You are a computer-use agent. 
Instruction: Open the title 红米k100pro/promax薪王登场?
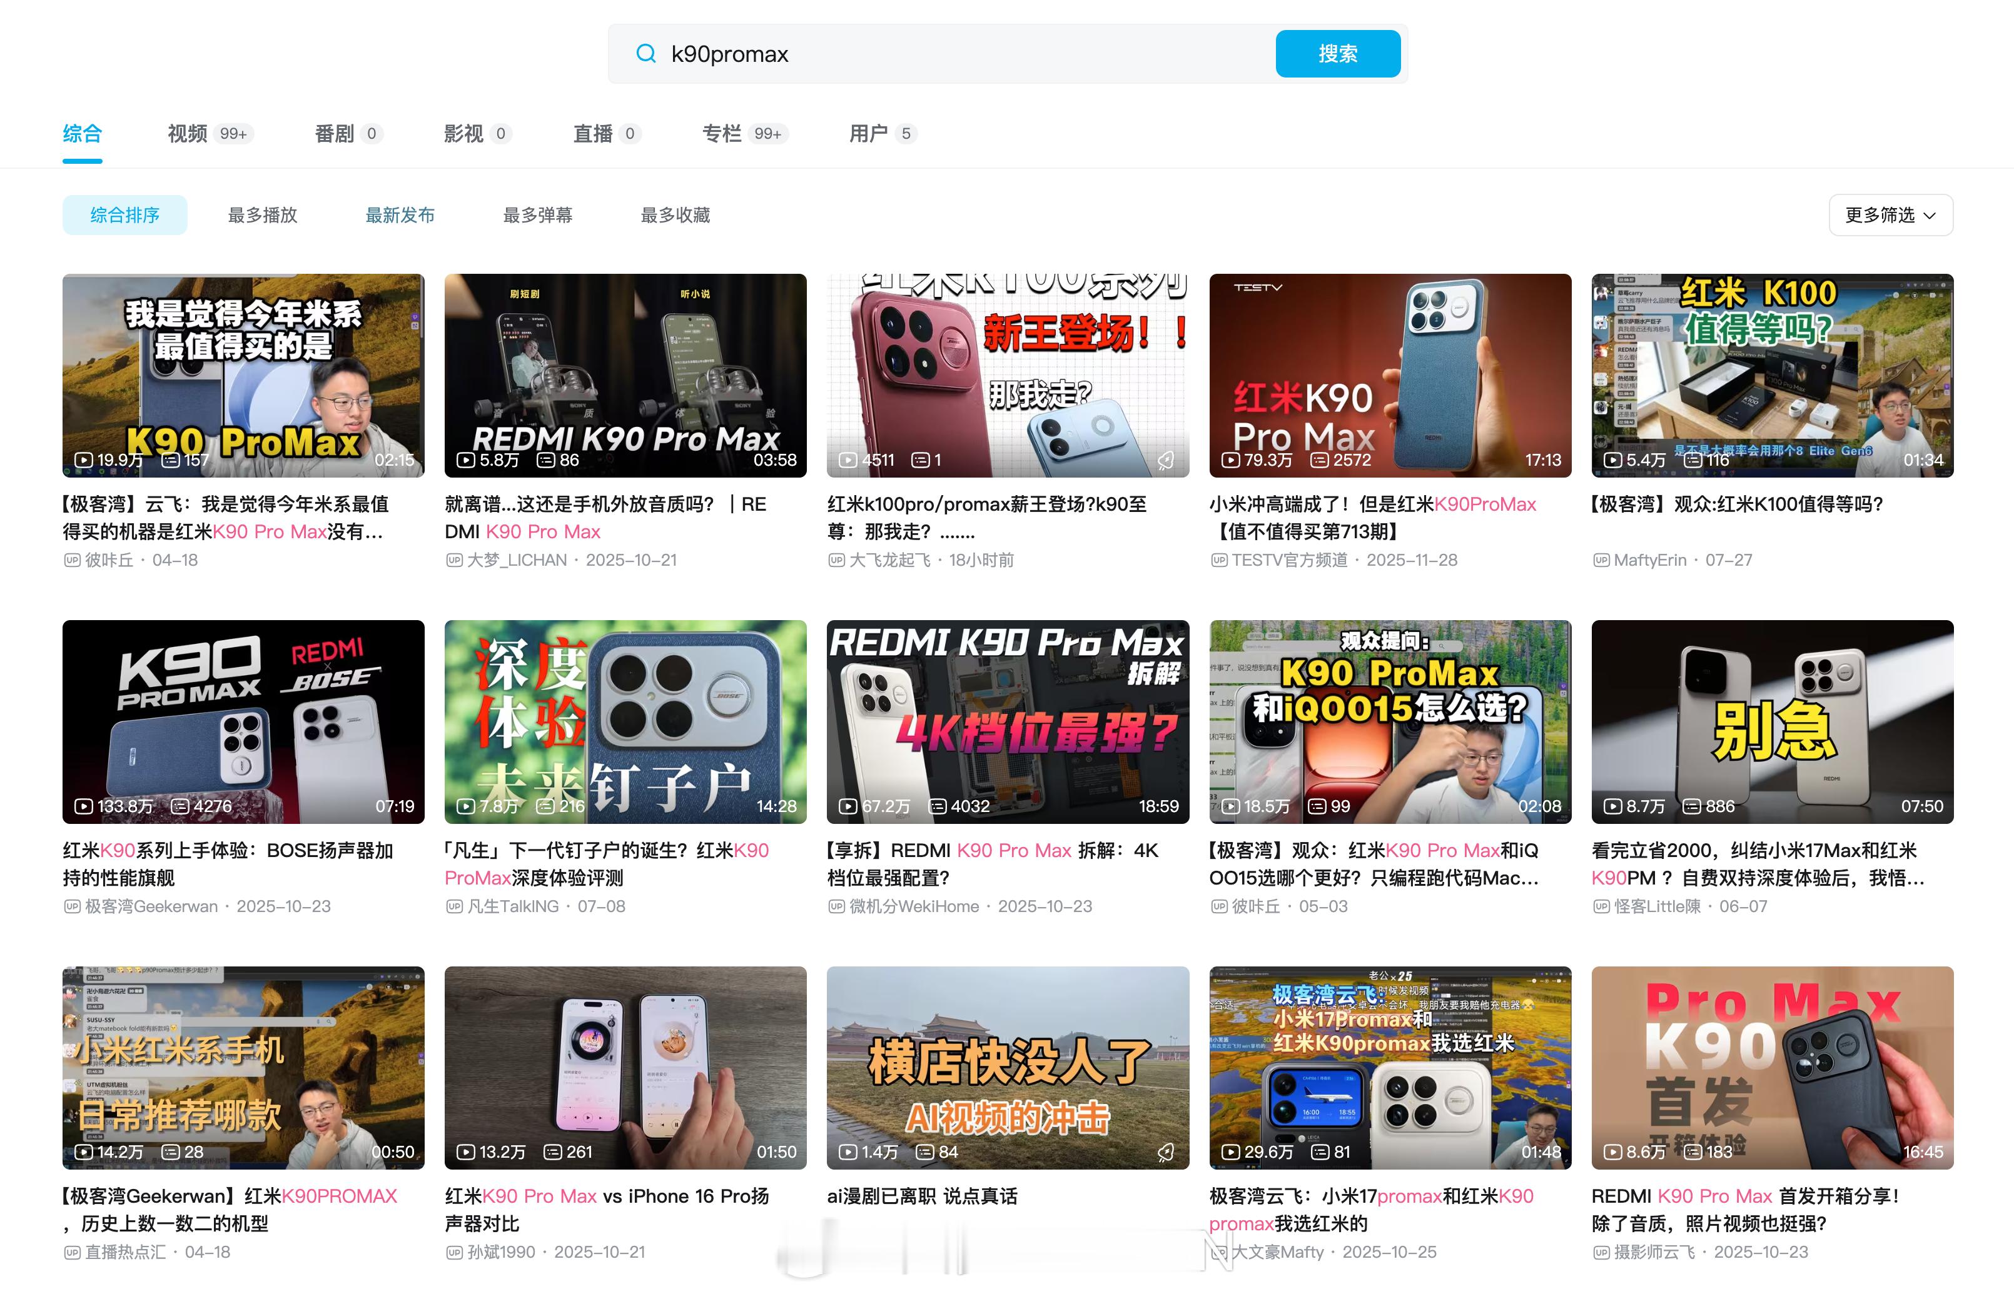[x=987, y=518]
